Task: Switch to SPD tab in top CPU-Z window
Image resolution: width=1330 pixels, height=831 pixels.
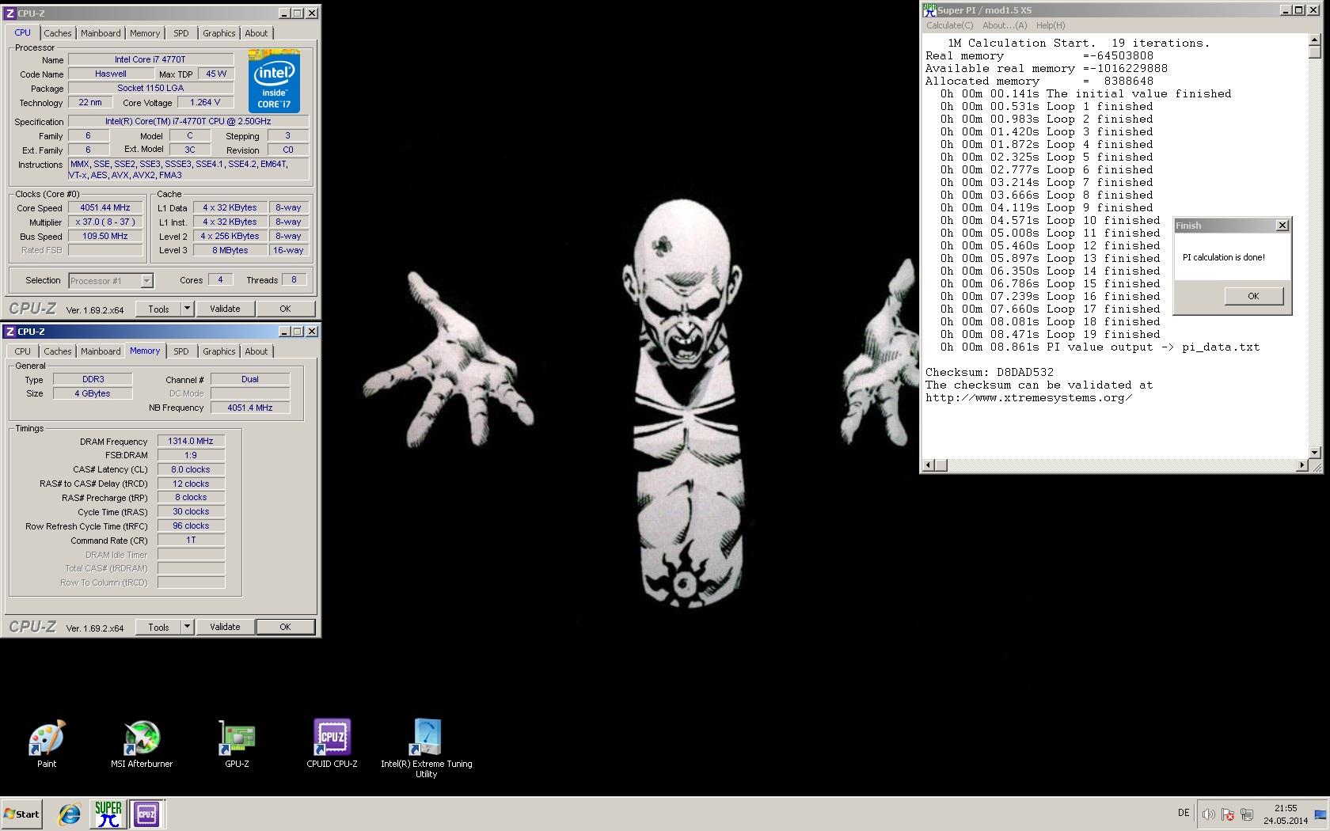Action: click(x=181, y=33)
